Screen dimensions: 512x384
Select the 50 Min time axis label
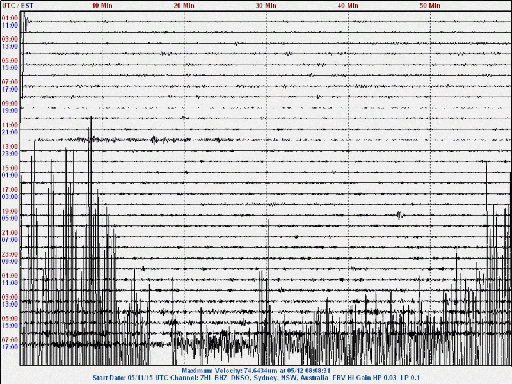429,6
